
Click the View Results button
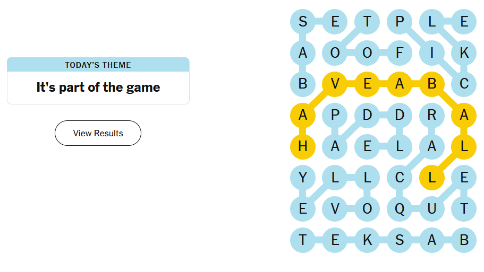[98, 133]
